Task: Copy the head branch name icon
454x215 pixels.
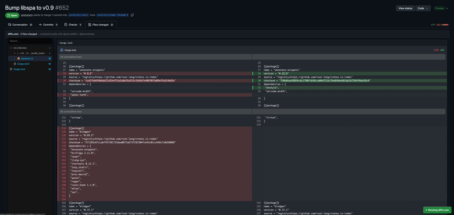Action: pyautogui.click(x=132, y=15)
